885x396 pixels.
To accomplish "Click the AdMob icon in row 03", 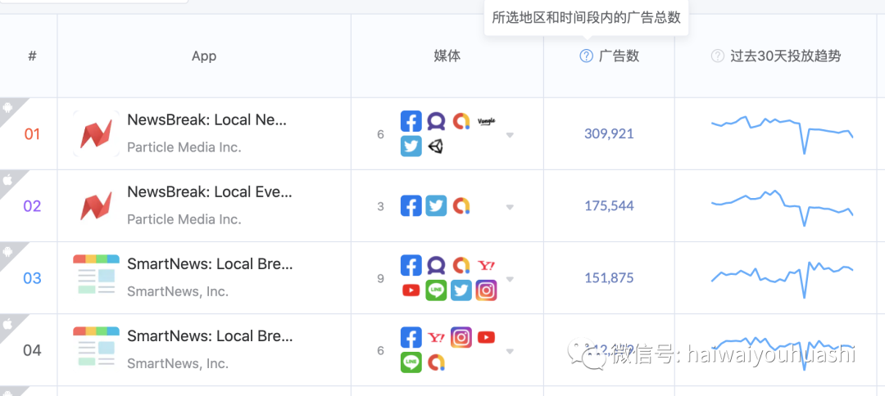I will 461,265.
